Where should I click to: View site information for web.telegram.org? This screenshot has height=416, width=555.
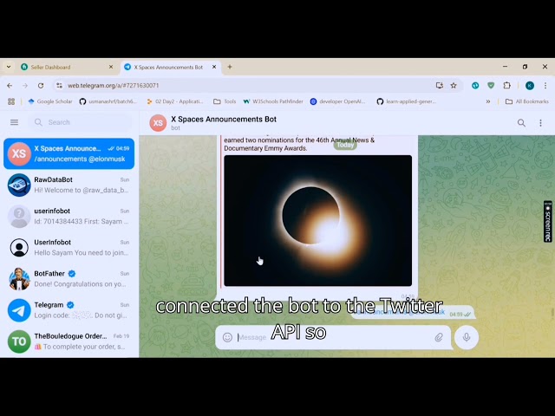point(59,86)
